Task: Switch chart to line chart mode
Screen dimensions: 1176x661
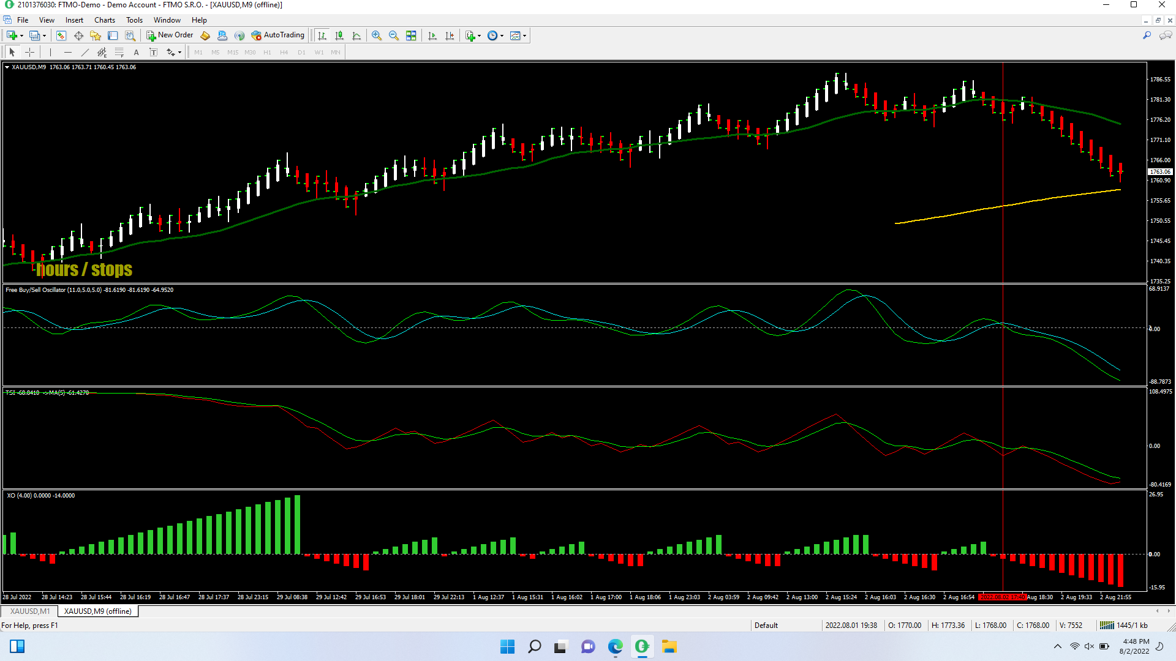Action: (x=356, y=35)
